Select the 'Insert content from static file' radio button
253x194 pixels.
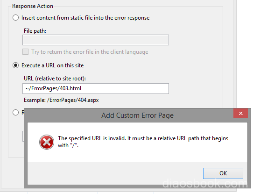16,18
